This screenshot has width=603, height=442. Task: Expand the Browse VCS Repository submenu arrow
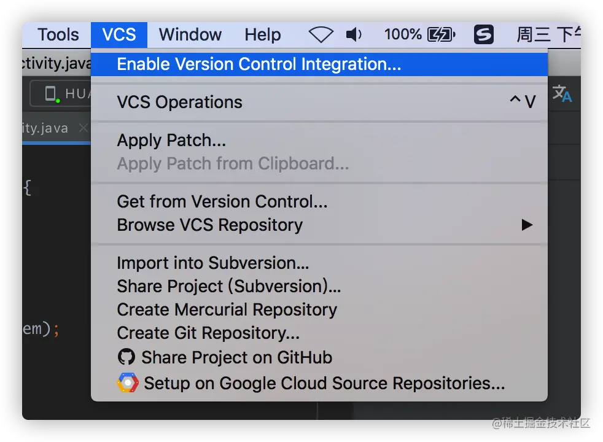point(527,225)
